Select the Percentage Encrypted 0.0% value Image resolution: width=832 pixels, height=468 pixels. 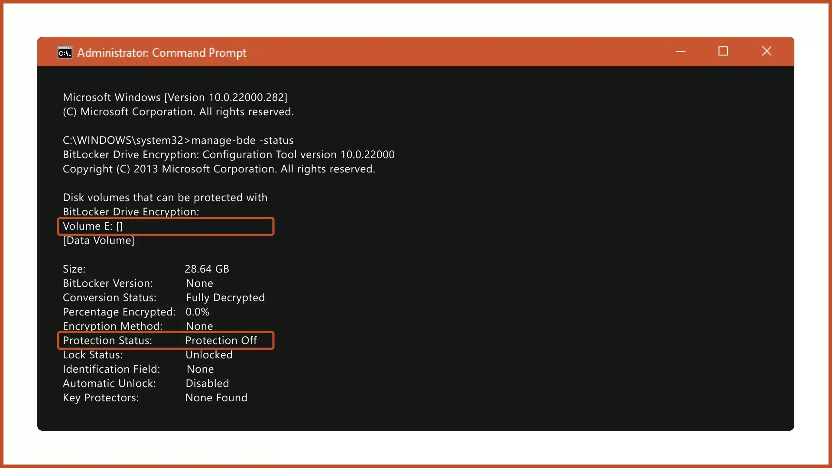point(197,312)
